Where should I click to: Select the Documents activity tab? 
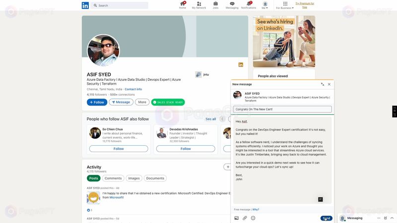155,178
